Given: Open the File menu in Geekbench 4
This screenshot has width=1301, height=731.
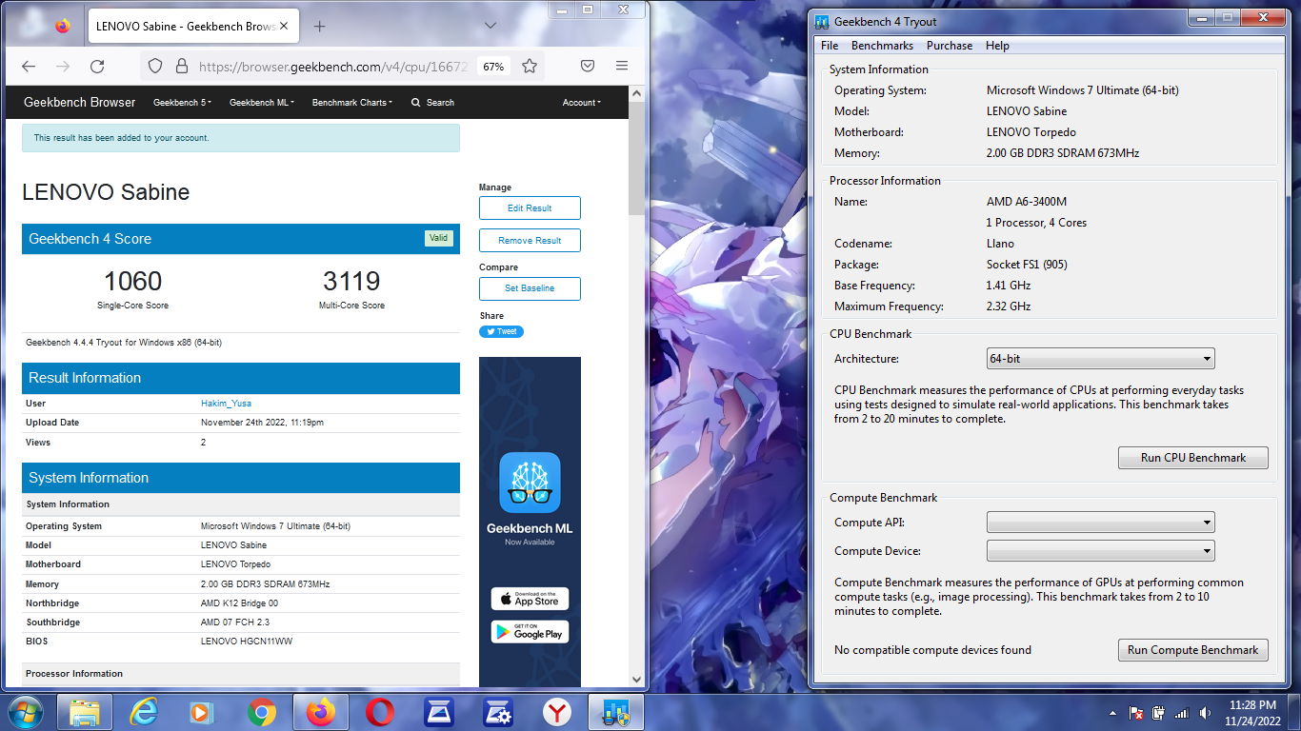Looking at the screenshot, I should [830, 46].
